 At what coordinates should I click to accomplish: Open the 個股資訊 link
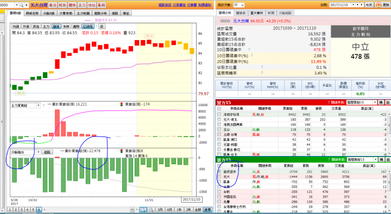point(165,5)
